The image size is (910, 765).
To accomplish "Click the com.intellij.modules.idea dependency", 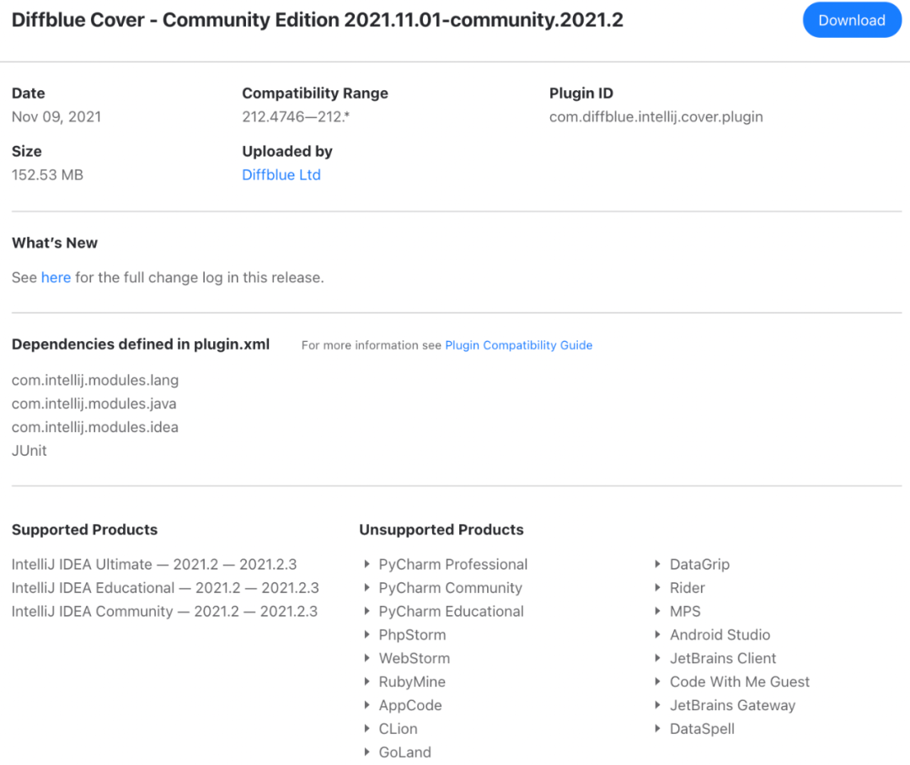I will (95, 427).
